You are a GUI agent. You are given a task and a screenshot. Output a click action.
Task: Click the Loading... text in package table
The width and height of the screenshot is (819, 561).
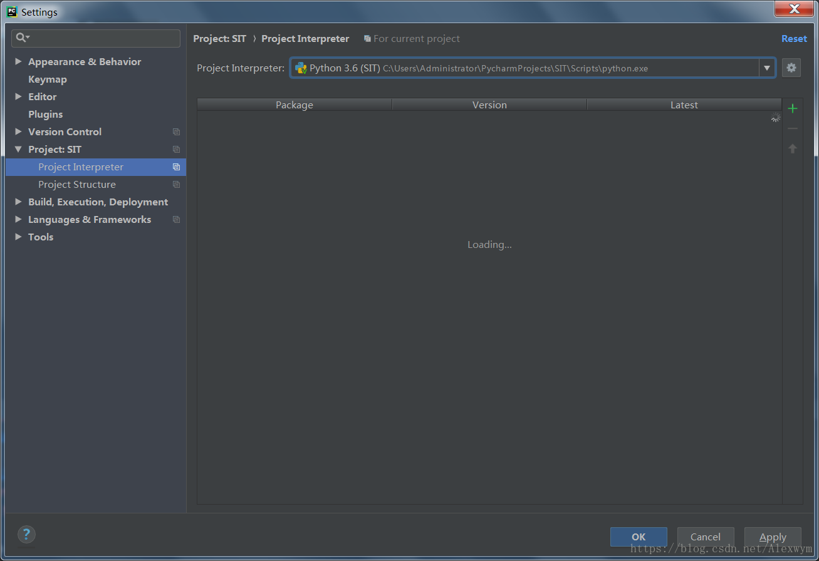pyautogui.click(x=489, y=245)
